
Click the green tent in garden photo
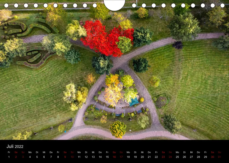(x=134, y=102)
